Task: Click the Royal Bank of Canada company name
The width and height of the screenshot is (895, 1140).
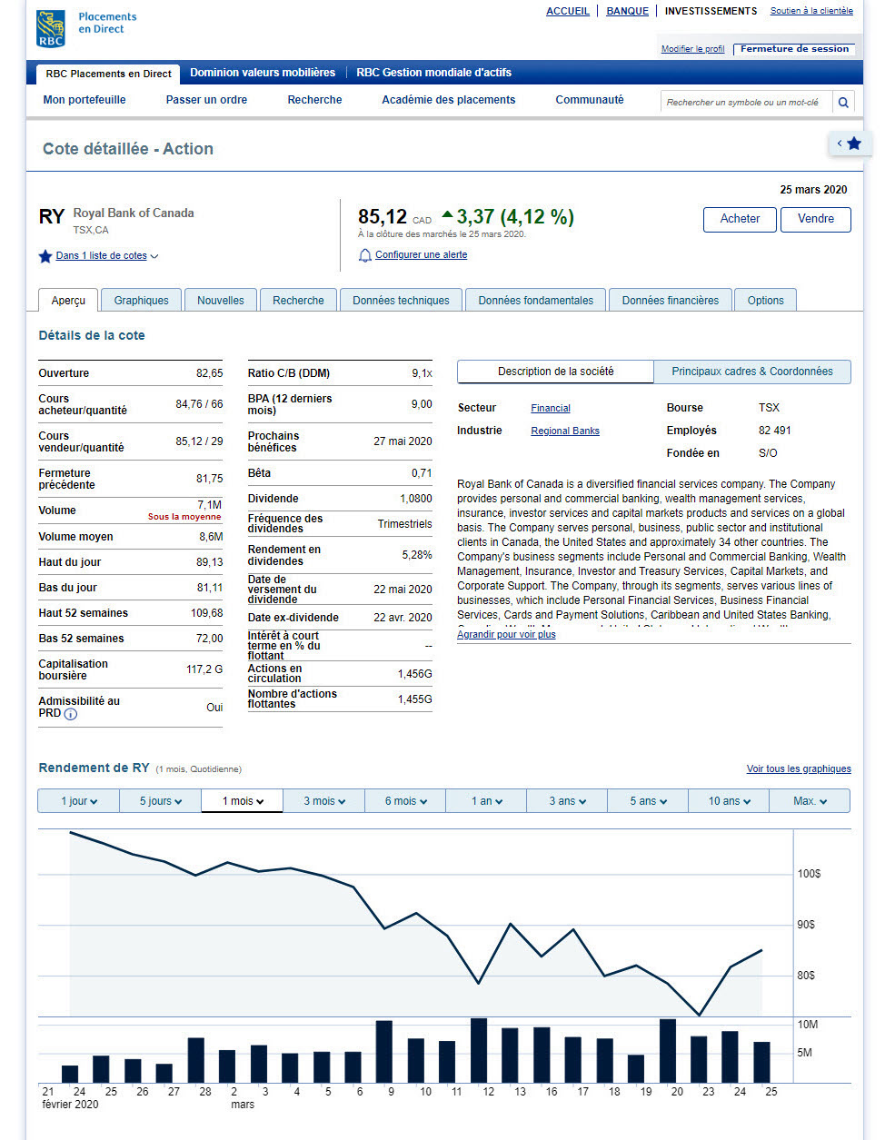Action: [x=134, y=213]
